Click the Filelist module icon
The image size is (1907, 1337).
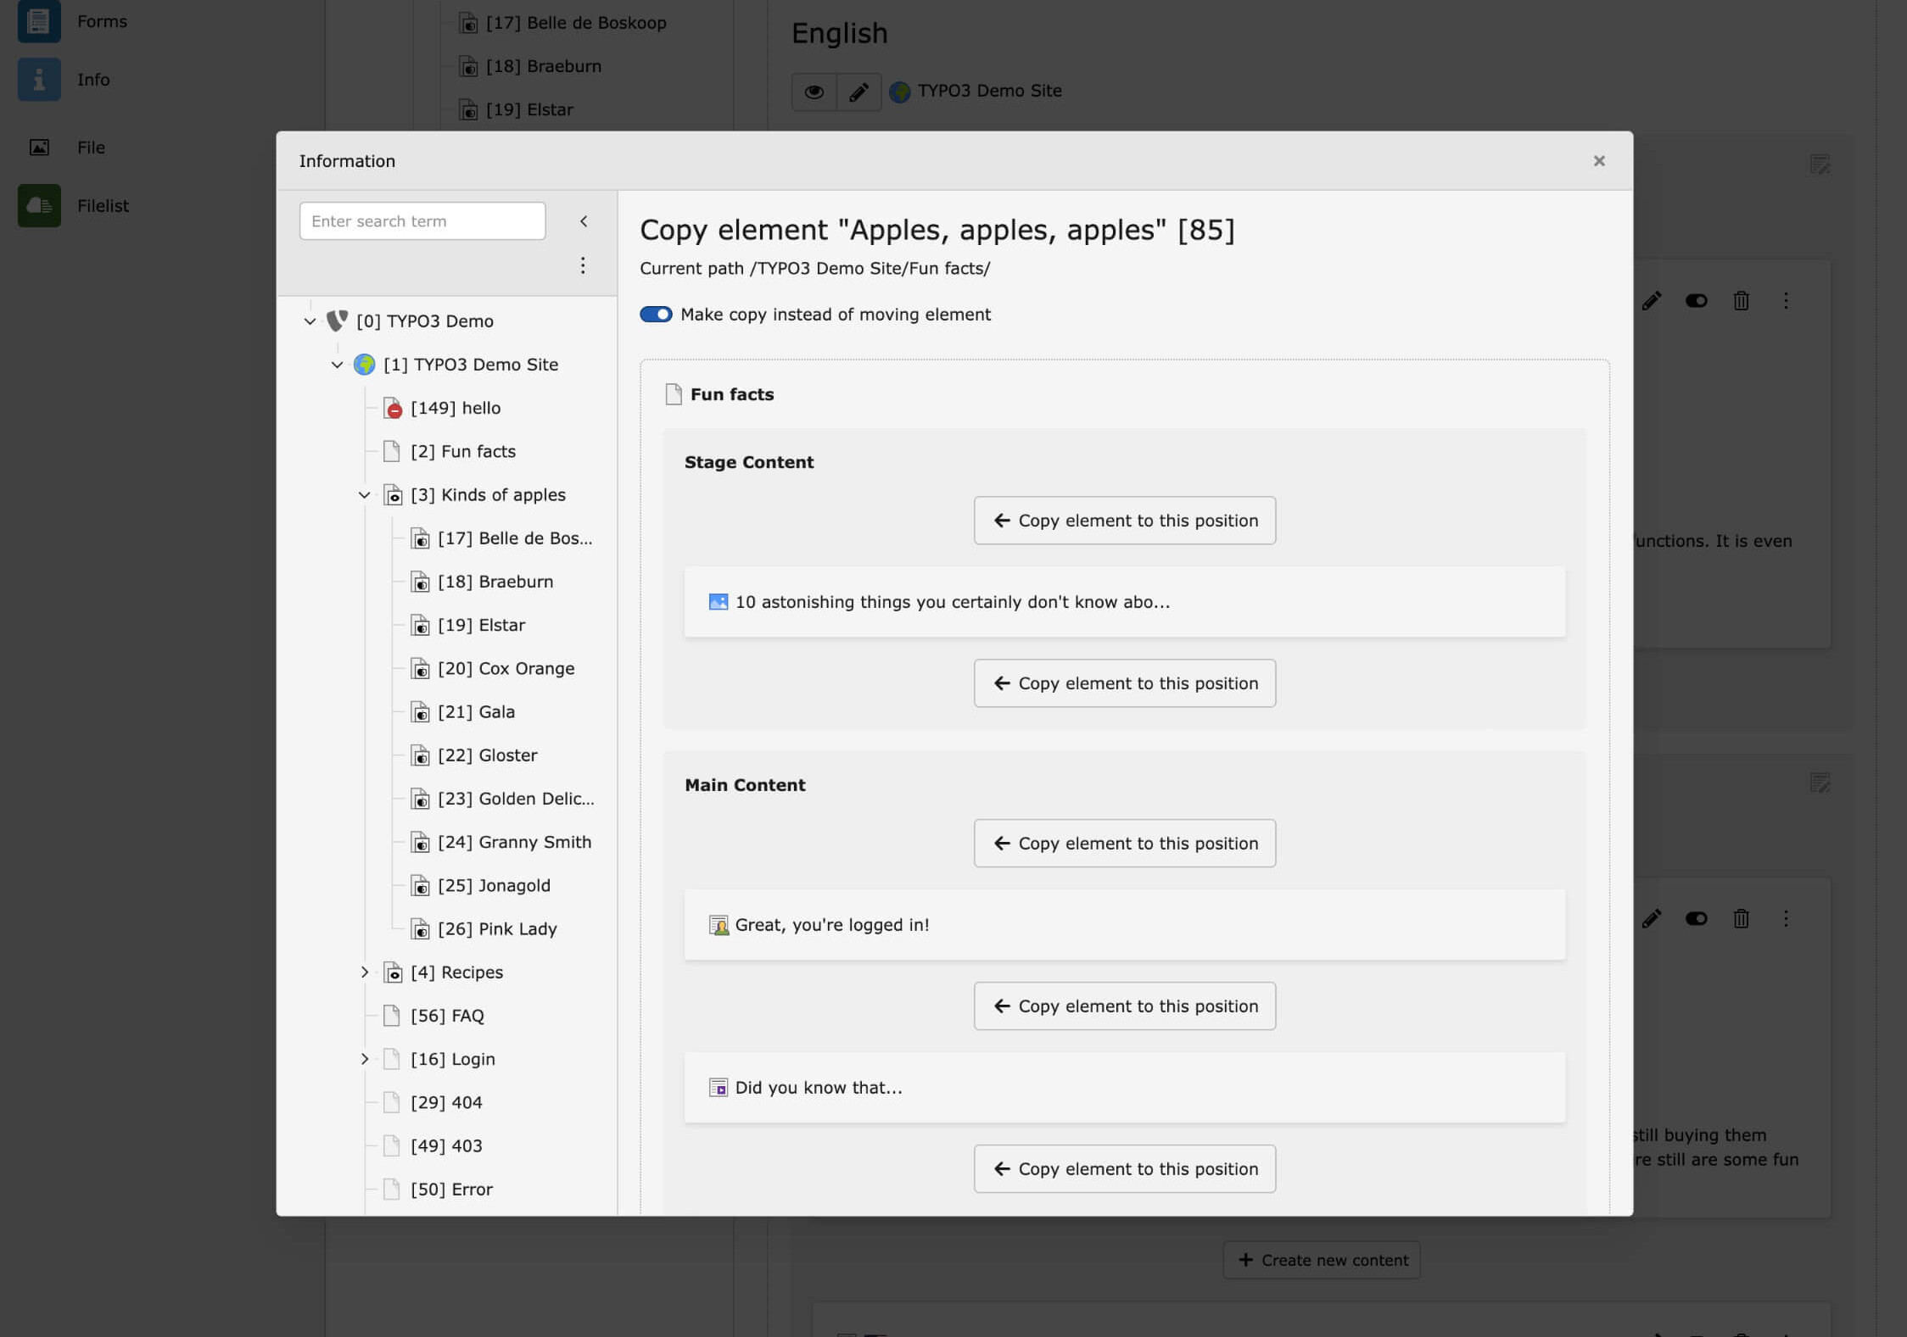[x=39, y=205]
